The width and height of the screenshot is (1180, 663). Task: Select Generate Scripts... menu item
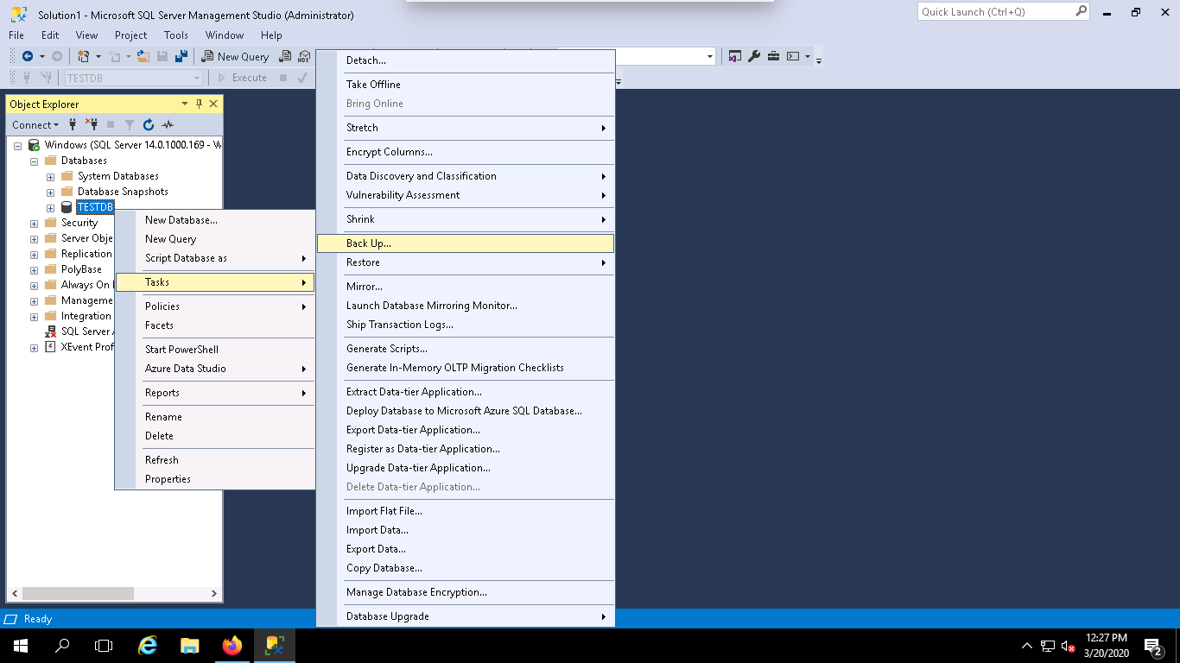click(x=466, y=349)
